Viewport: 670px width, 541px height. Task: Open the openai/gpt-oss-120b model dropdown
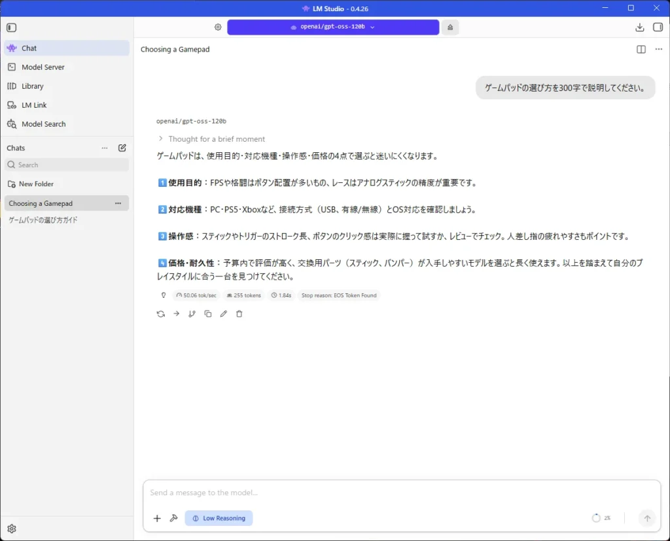click(x=333, y=27)
